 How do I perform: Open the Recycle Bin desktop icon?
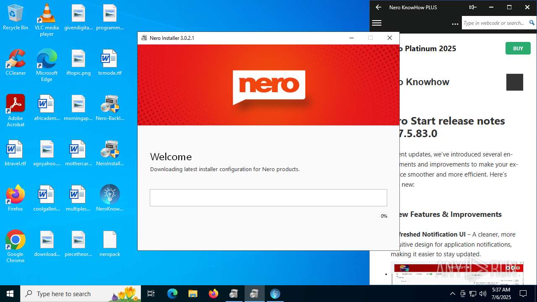pos(16,17)
